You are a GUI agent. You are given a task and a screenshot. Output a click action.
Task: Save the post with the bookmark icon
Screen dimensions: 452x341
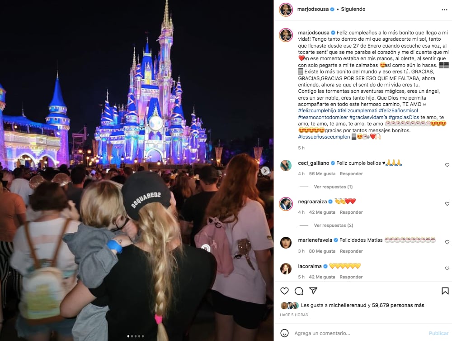[x=445, y=291]
